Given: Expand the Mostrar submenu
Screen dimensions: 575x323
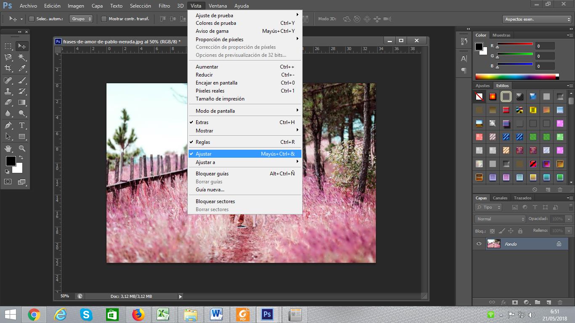Looking at the screenshot, I should pos(245,130).
